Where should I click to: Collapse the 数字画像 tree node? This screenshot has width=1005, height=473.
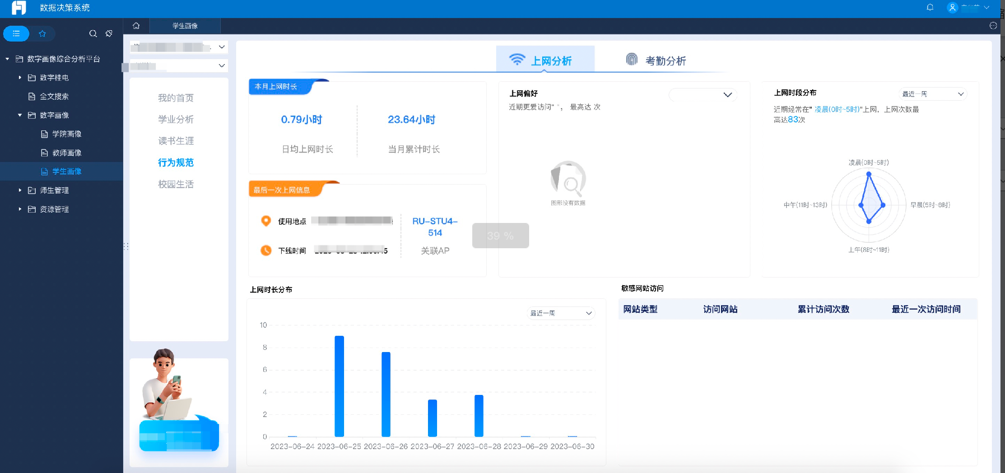tap(20, 115)
